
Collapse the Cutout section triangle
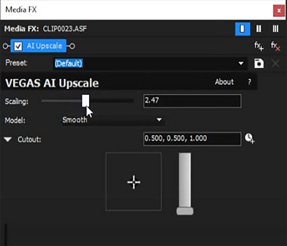[x=8, y=139]
